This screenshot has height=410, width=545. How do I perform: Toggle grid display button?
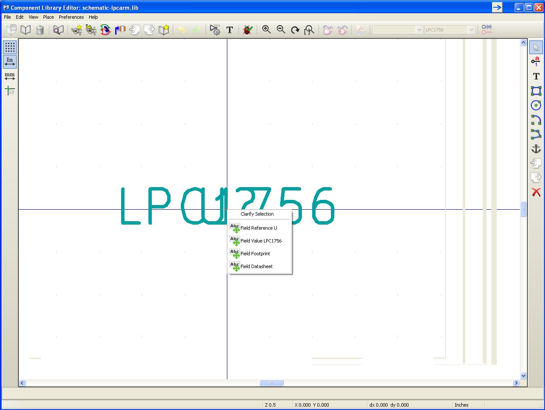coord(10,47)
